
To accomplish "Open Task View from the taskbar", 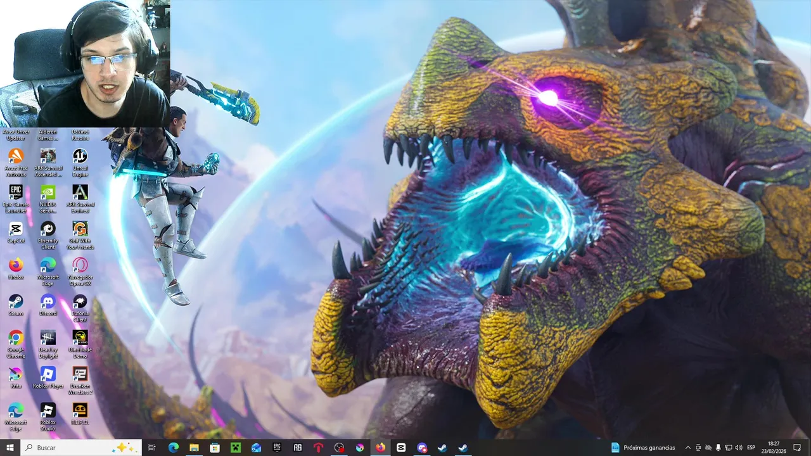I will [152, 447].
